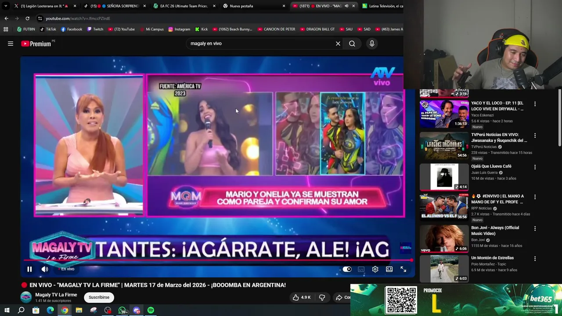Open the Twitch bookmark
The height and width of the screenshot is (316, 562).
95,29
